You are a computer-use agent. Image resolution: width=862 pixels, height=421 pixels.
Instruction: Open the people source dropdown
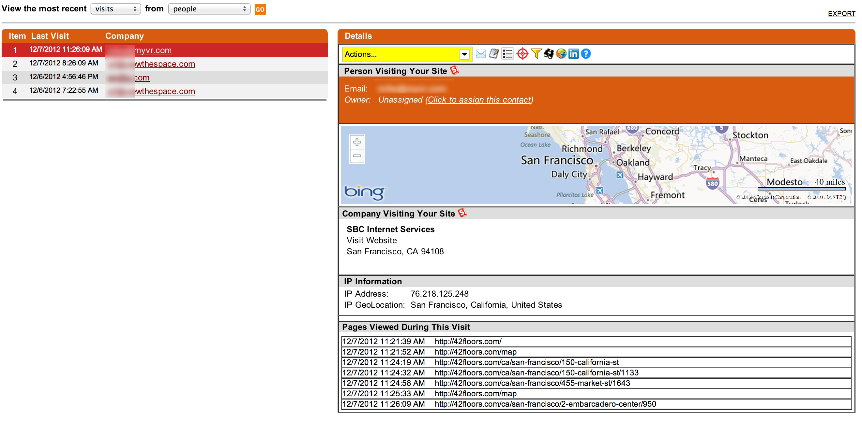click(x=209, y=9)
